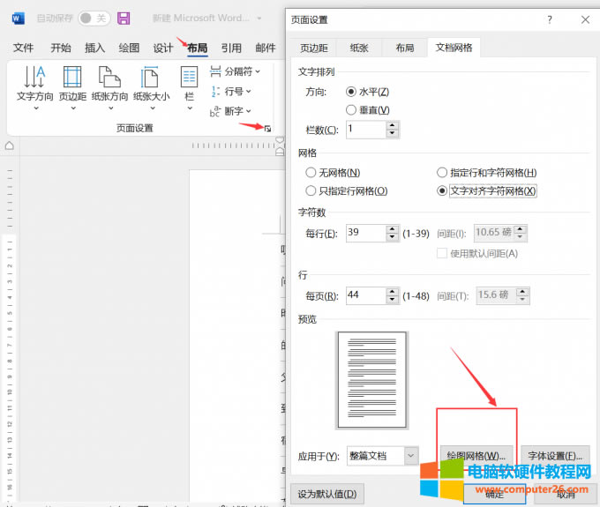Select the Vertical (垂直) direction radio button

tap(352, 110)
